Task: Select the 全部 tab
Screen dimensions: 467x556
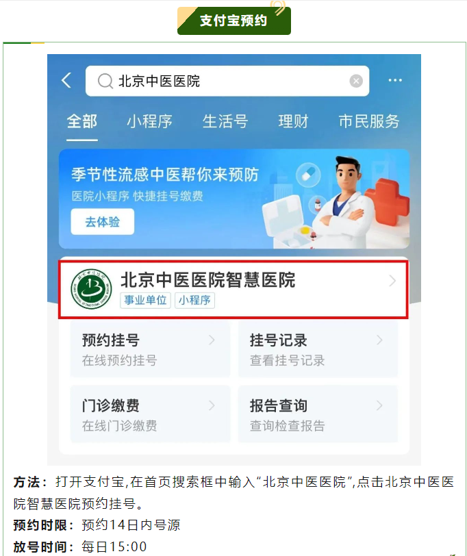Action: [x=82, y=122]
